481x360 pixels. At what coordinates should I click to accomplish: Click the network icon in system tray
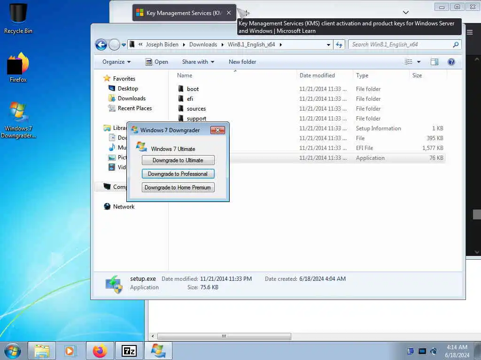pyautogui.click(x=422, y=351)
